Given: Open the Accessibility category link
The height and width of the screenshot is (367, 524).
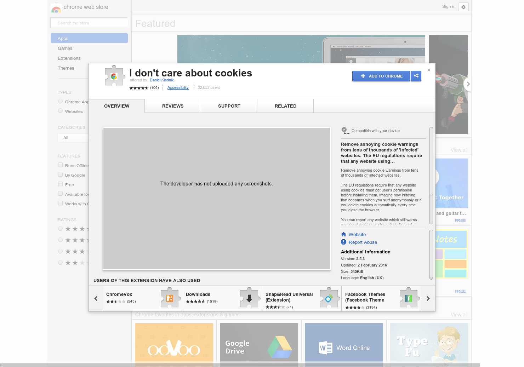Looking at the screenshot, I should click(x=178, y=87).
